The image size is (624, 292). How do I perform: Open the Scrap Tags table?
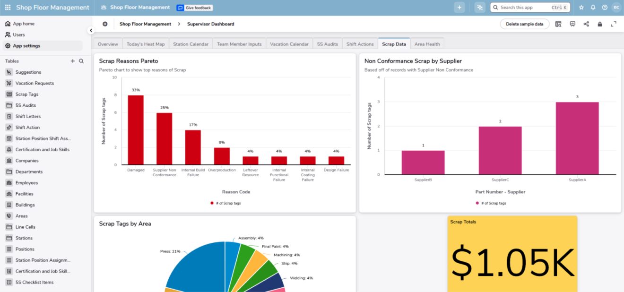pyautogui.click(x=29, y=94)
